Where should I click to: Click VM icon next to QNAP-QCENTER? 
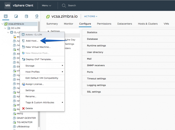[x=15, y=118]
